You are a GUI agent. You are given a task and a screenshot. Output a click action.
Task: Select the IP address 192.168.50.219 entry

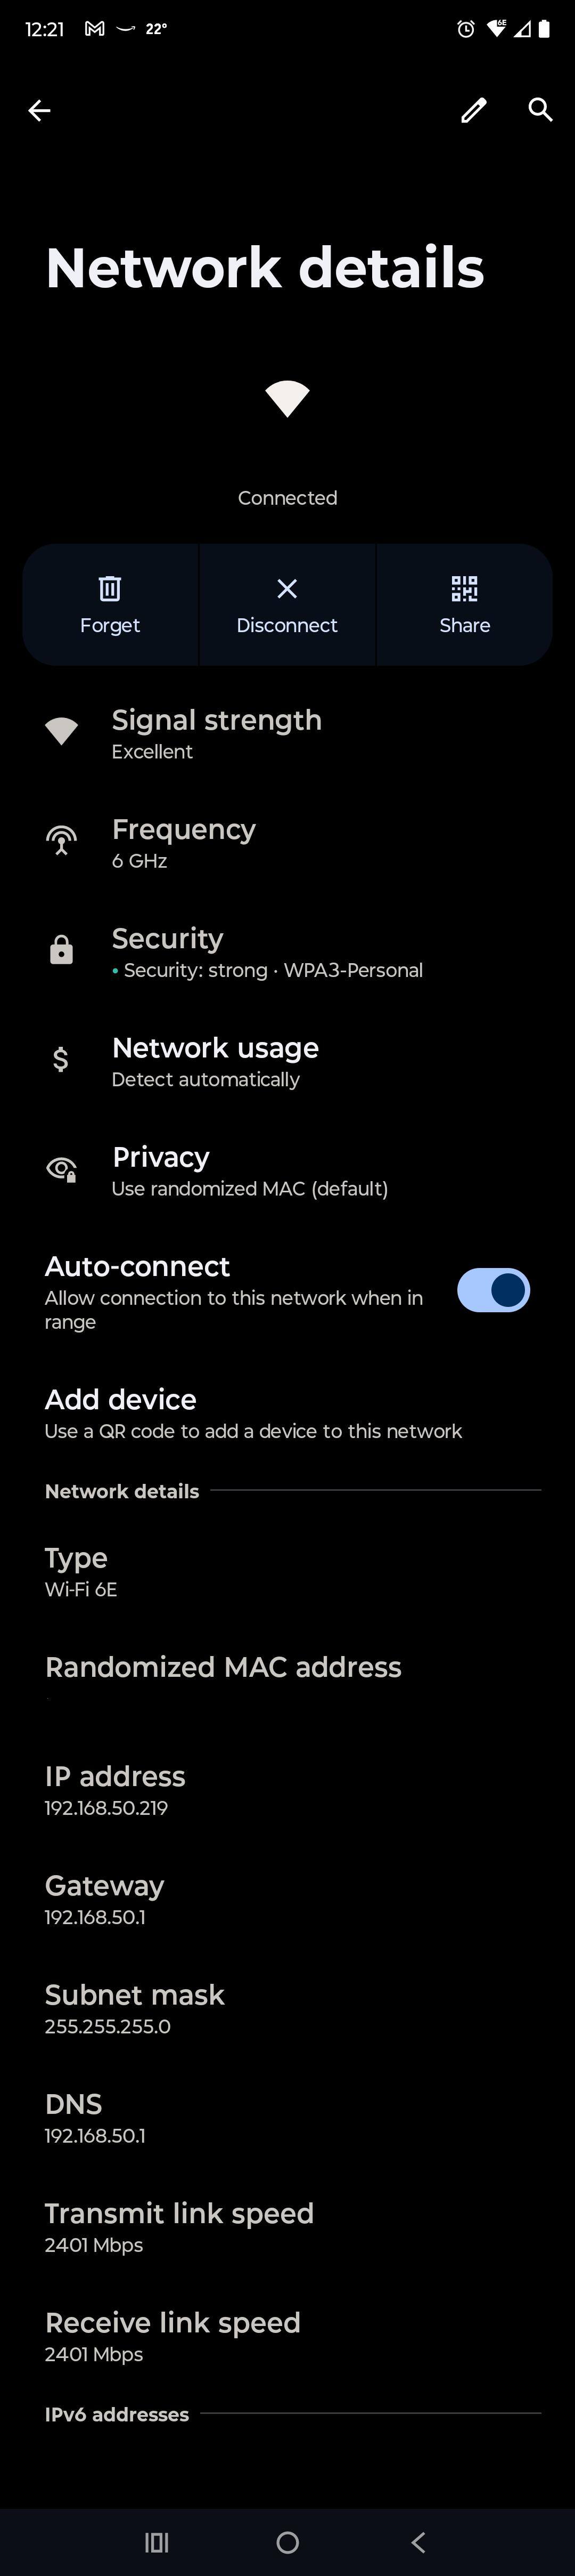(287, 1790)
